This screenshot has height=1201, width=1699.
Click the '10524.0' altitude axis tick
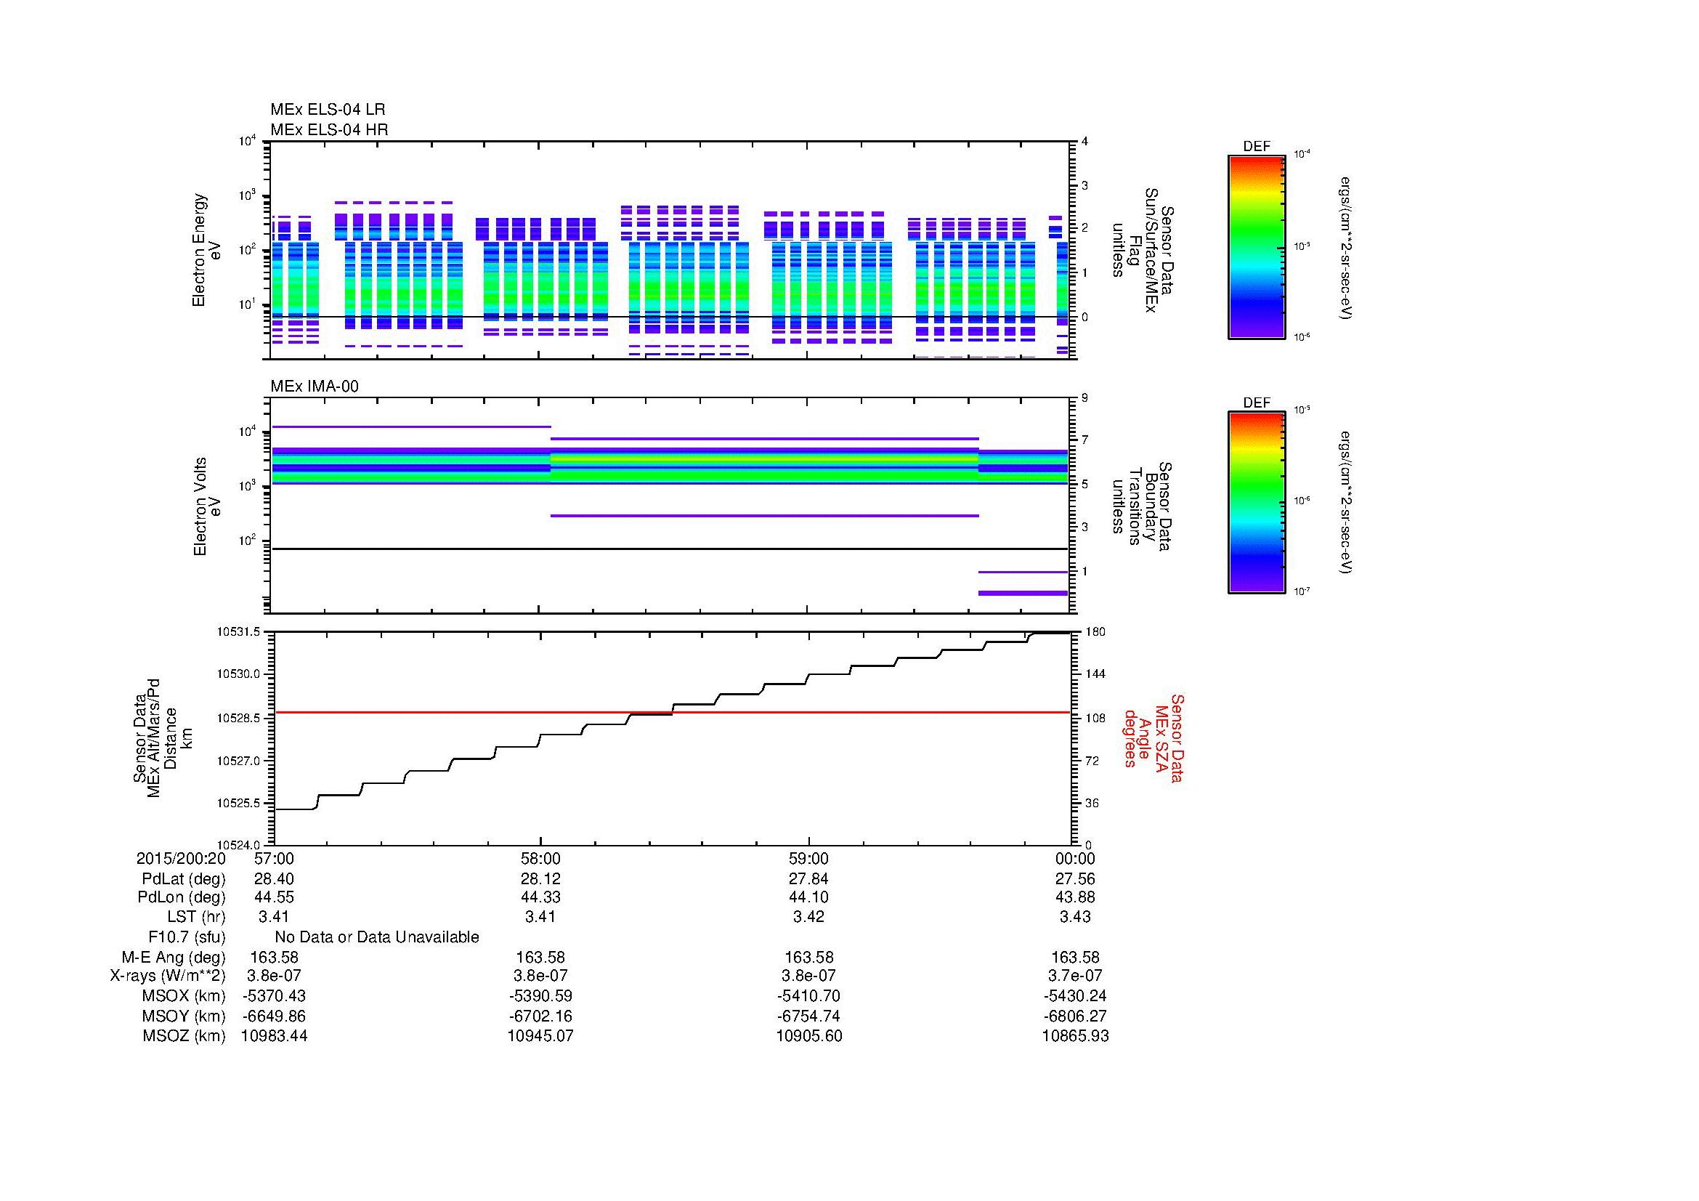(x=238, y=845)
